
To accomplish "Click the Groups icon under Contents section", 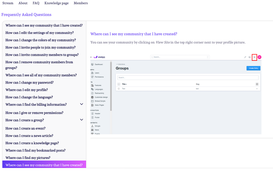I will coord(92,126).
